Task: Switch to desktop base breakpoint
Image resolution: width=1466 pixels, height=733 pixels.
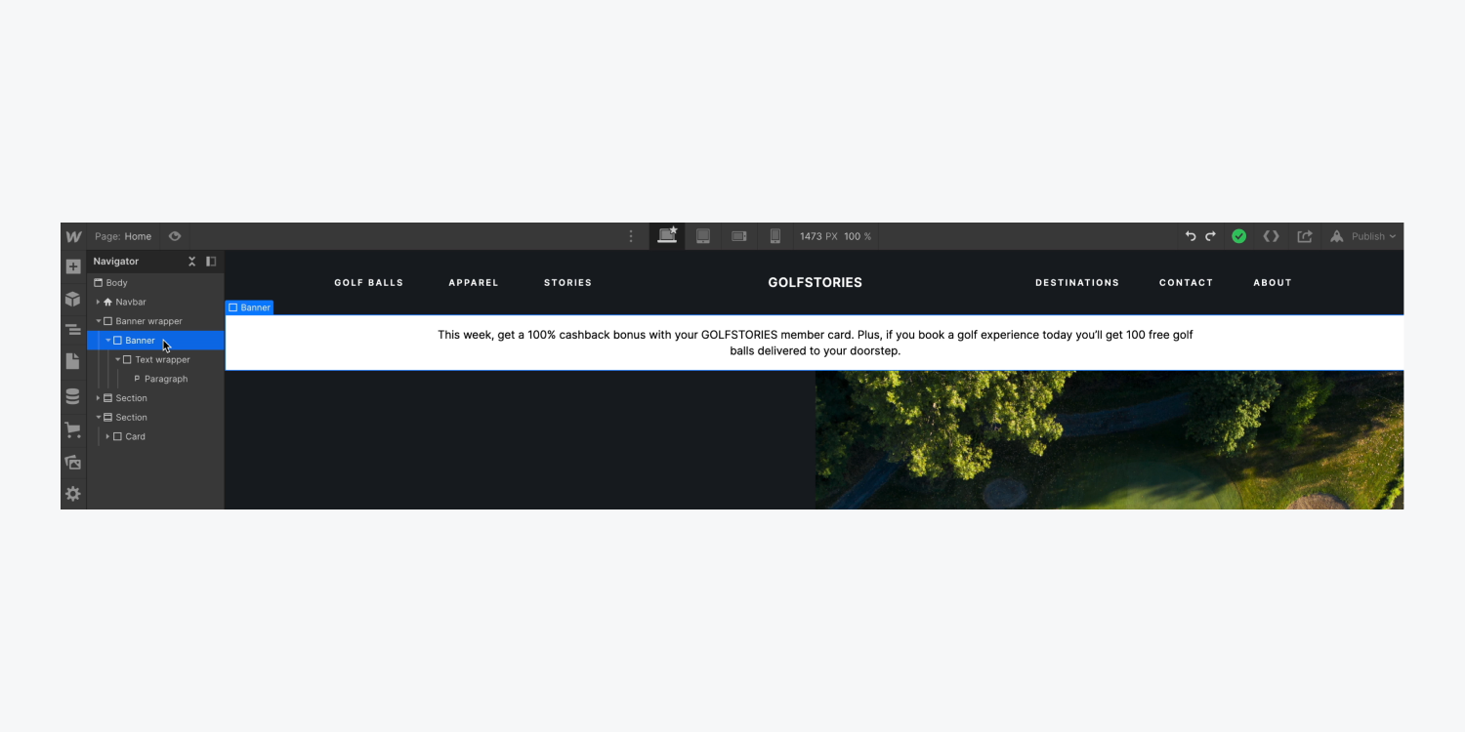Action: [667, 235]
